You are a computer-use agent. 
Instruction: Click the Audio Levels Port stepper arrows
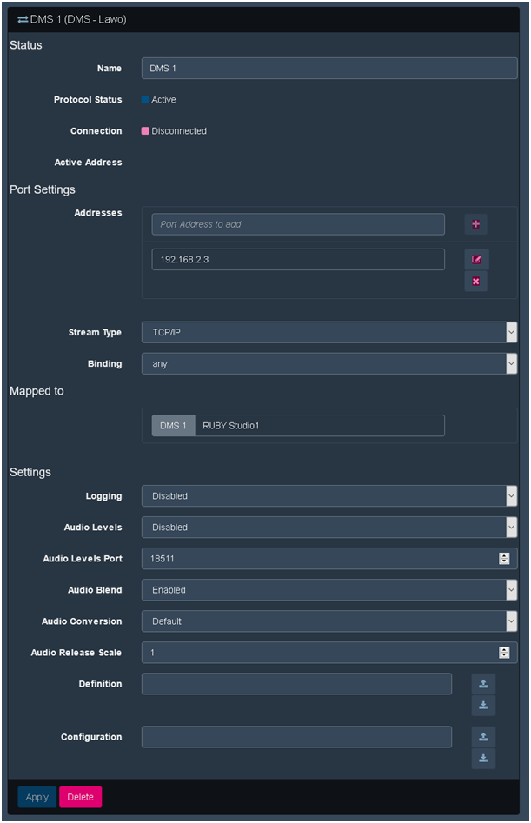point(504,559)
